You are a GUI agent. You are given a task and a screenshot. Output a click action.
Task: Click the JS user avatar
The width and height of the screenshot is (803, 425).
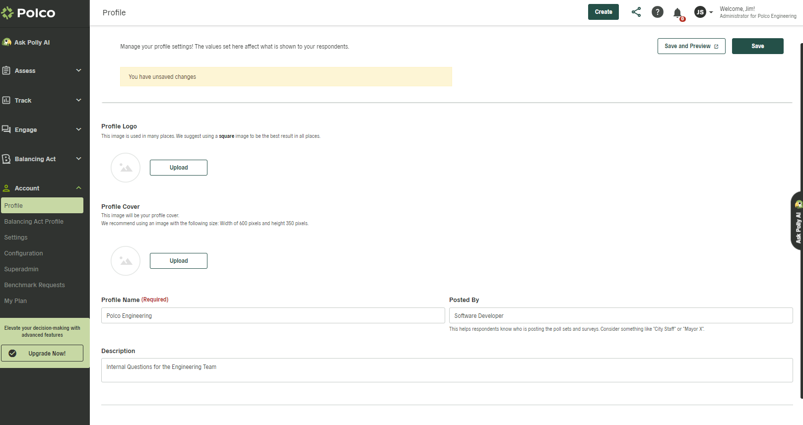700,12
